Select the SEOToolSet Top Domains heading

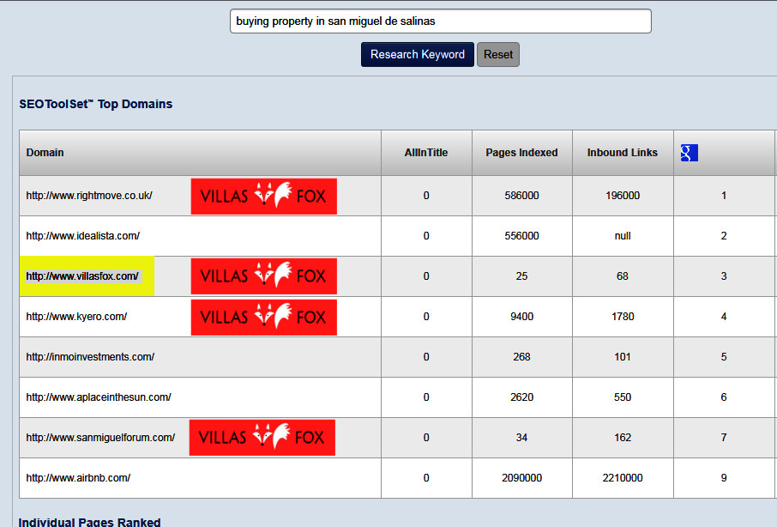(x=96, y=104)
